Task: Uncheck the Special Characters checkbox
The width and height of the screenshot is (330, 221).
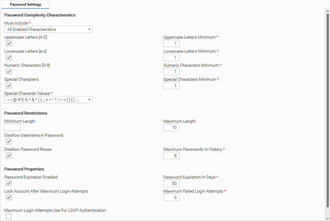Action: coord(9,86)
